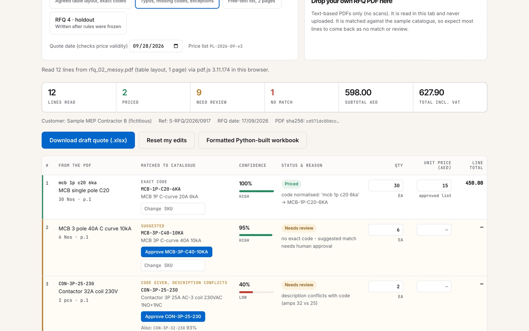The height and width of the screenshot is (331, 529).
Task: Click the 'Also: CON-3P-32-230 93%' alternative
Action: point(169,328)
